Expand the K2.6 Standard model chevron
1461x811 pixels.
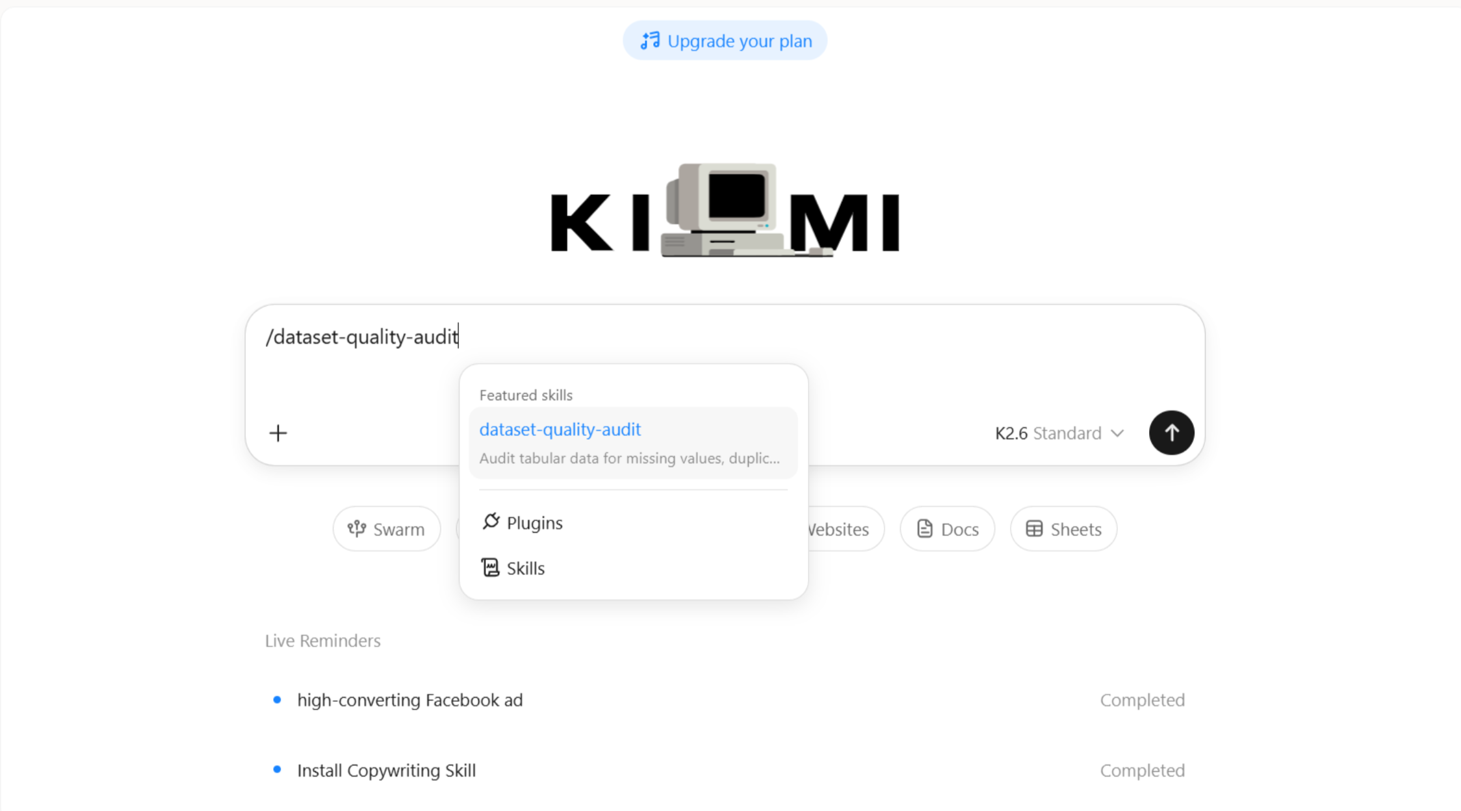point(1117,433)
